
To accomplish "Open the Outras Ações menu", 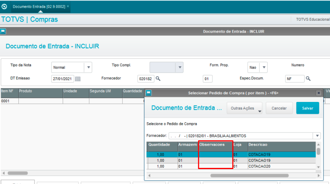I will click(x=244, y=108).
